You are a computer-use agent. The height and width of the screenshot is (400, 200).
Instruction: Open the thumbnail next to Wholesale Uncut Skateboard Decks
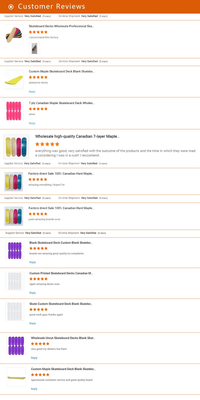point(16,346)
